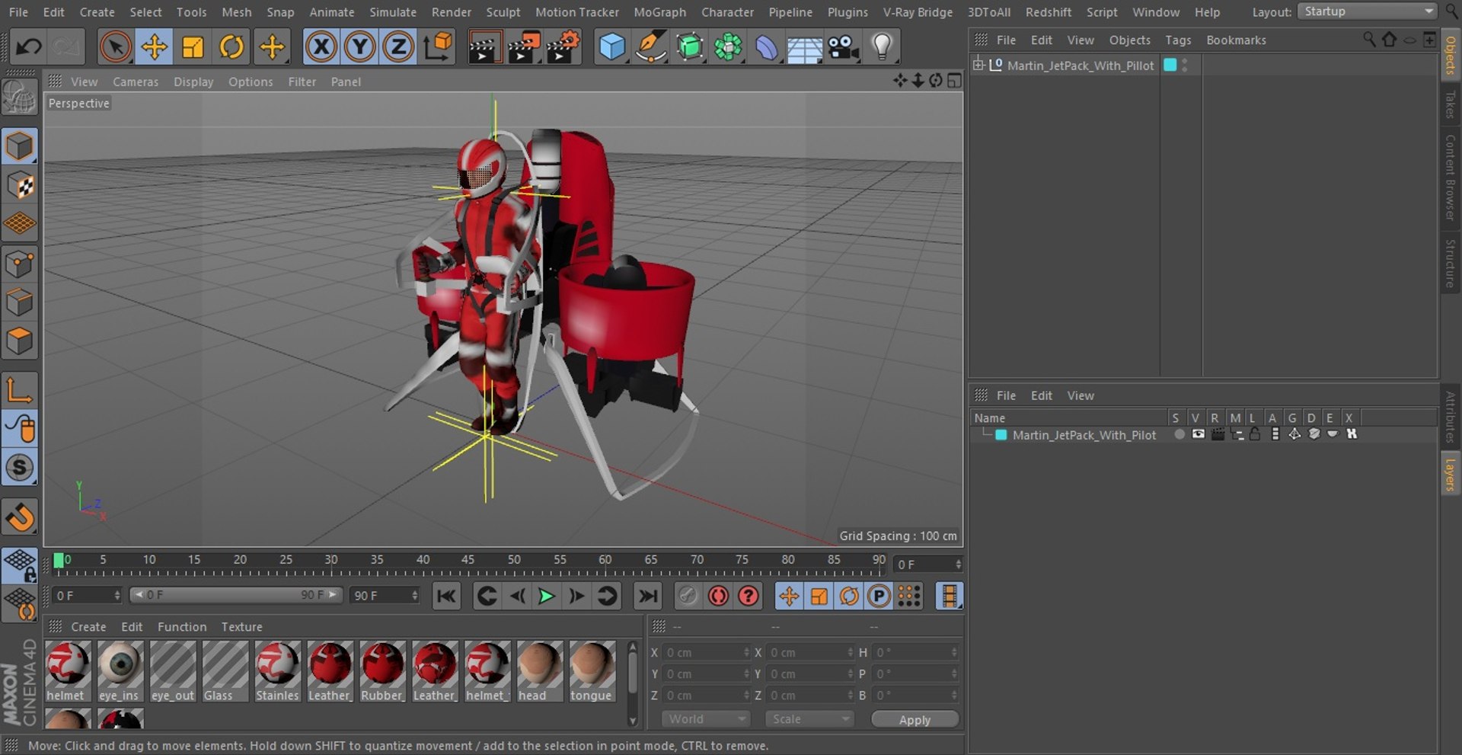
Task: Toggle Y axis lock
Action: (359, 47)
